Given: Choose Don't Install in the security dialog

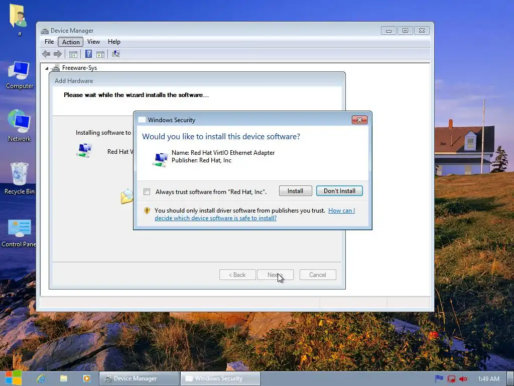Looking at the screenshot, I should pos(339,191).
